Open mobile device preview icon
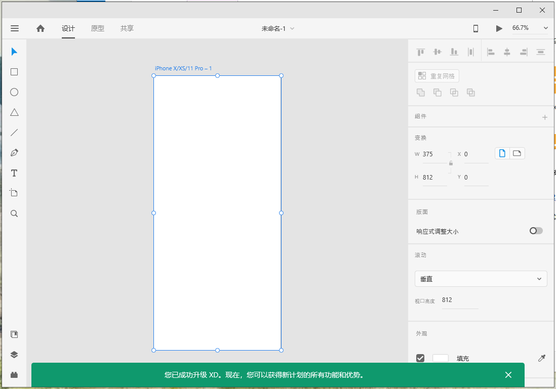This screenshot has width=556, height=389. [476, 28]
